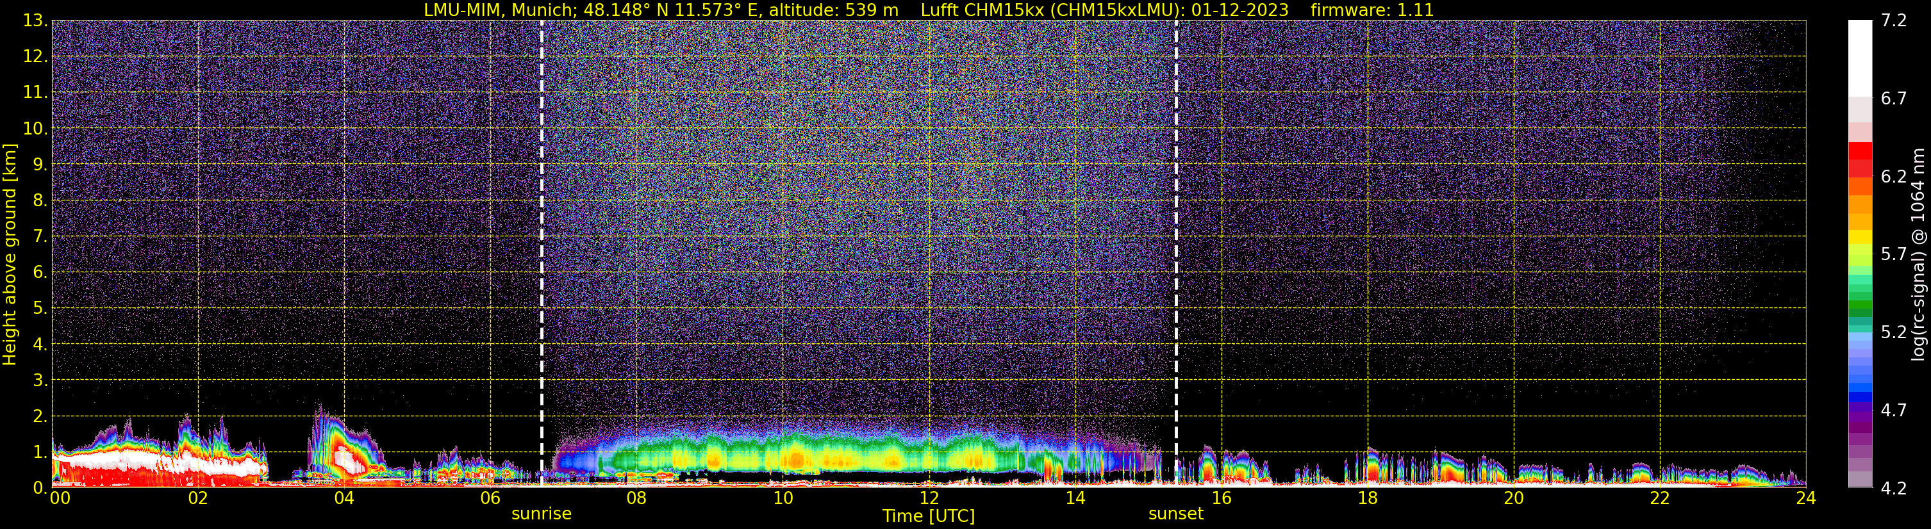Viewport: 1931px width, 529px height.
Task: Click the time-axis tick label "06"
Action: pos(490,498)
